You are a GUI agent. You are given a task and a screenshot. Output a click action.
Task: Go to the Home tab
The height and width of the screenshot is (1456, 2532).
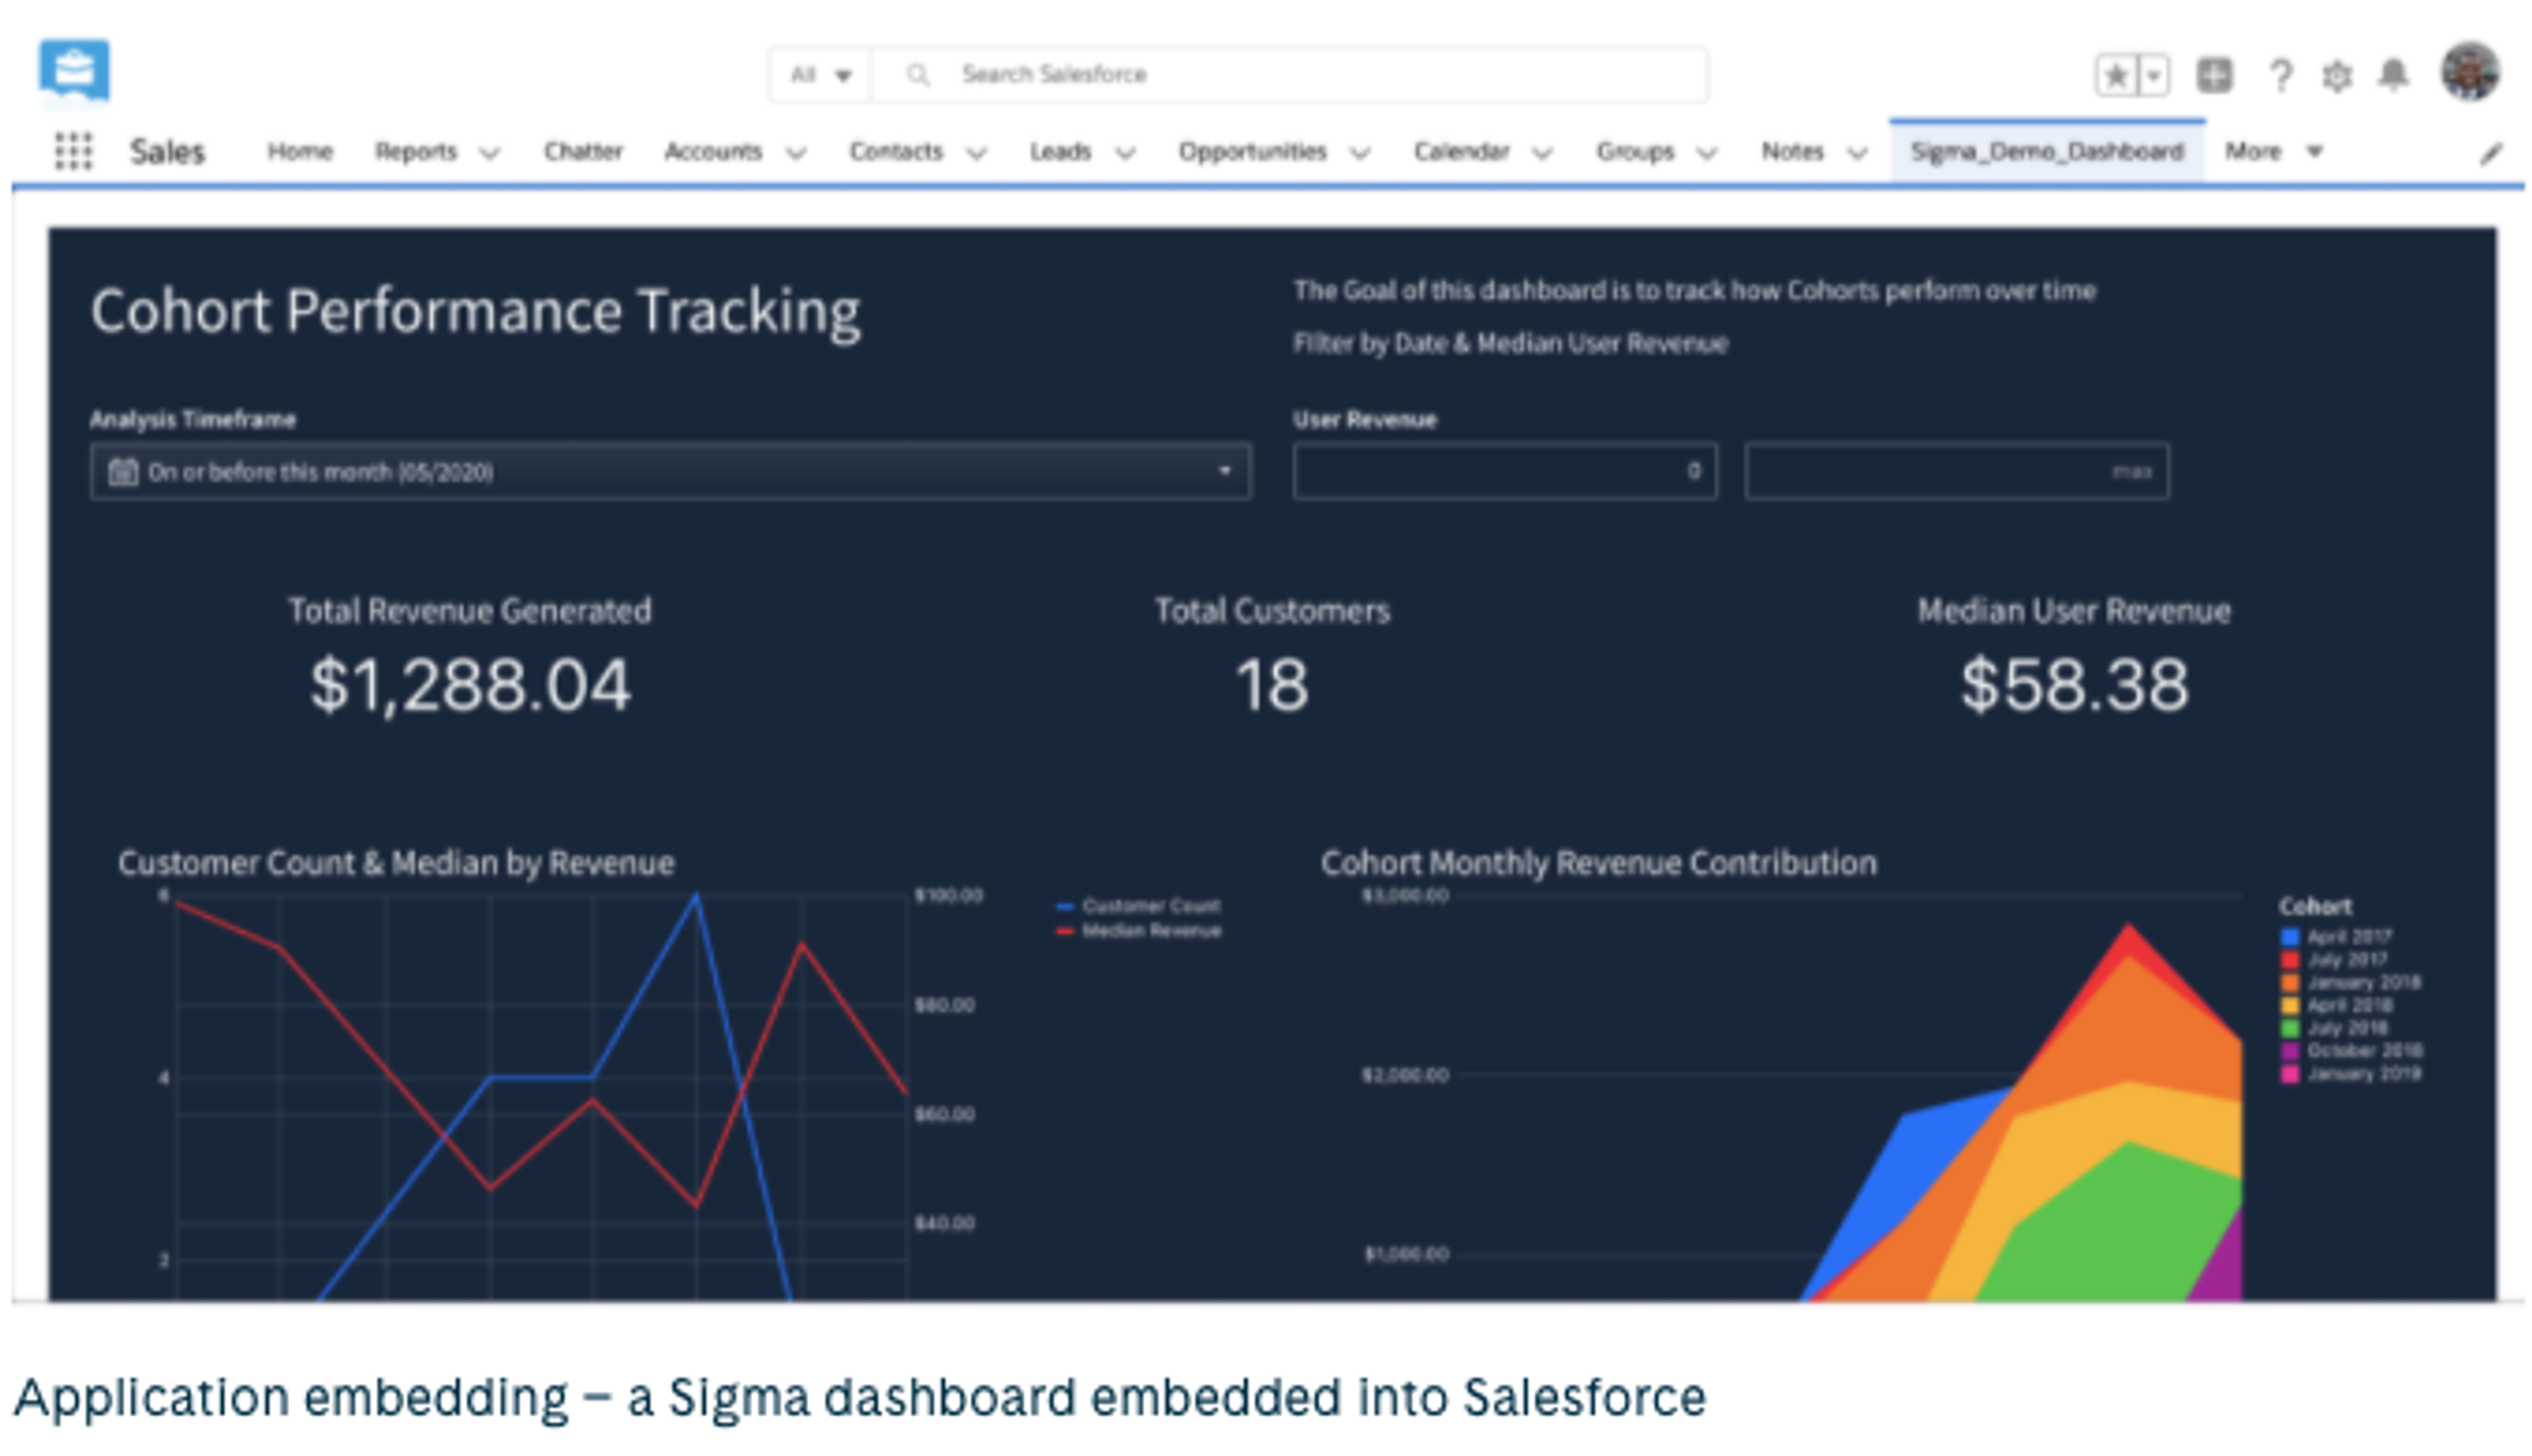pyautogui.click(x=300, y=151)
